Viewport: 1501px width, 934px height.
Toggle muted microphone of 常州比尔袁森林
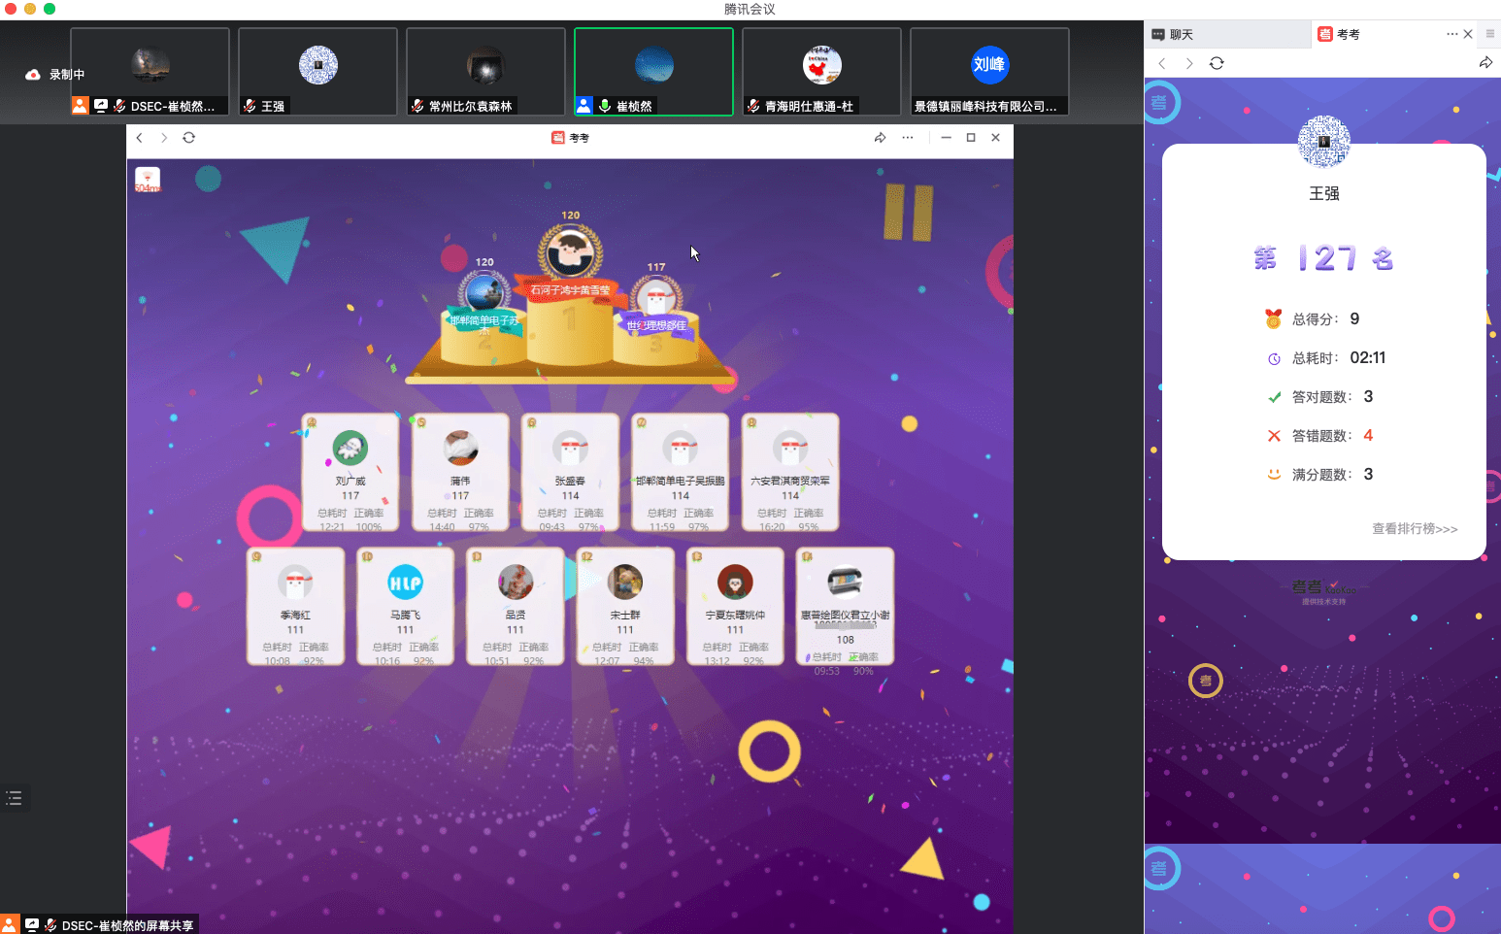[x=417, y=106]
